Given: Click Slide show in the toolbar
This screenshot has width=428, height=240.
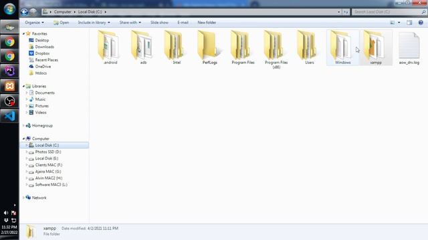Looking at the screenshot, I should [159, 23].
